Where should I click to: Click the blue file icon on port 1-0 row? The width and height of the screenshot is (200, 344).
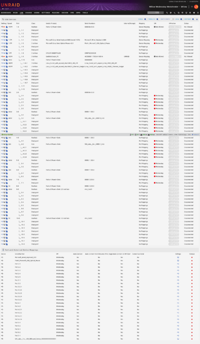pyautogui.click(x=7, y=27)
